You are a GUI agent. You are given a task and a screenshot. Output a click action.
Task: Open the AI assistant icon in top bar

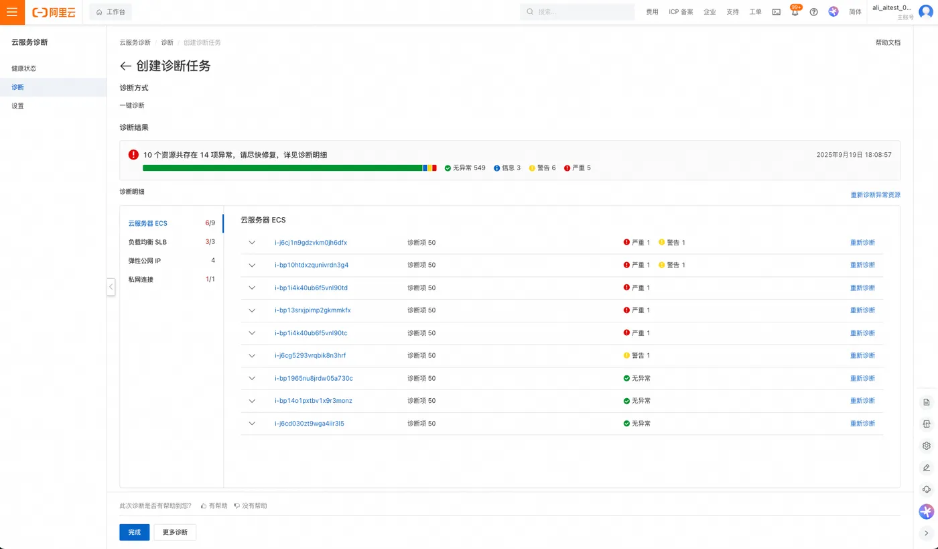(x=833, y=12)
